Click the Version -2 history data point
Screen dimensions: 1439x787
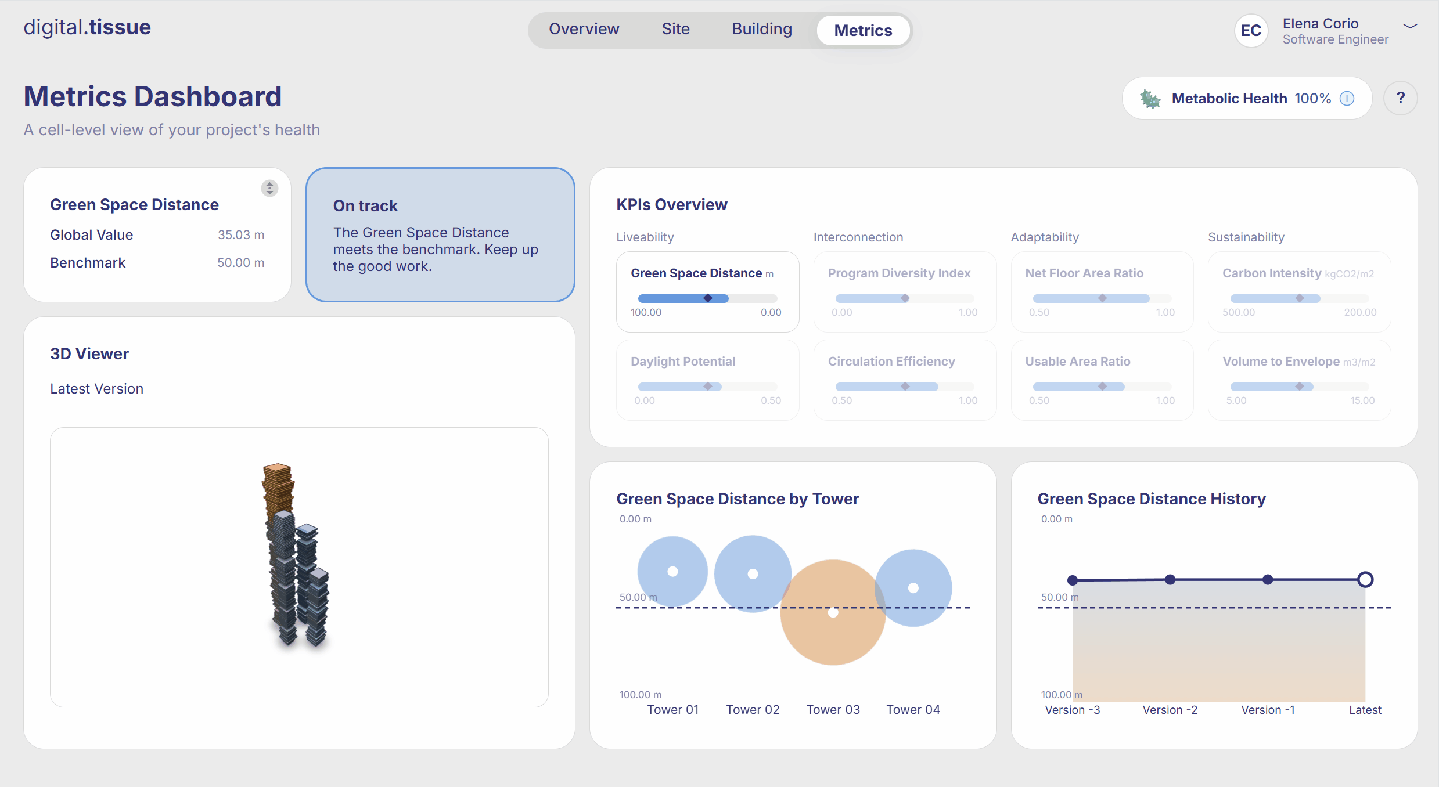(x=1170, y=579)
